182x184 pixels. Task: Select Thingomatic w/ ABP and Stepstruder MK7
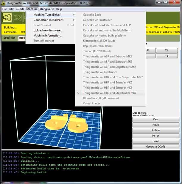111,67
